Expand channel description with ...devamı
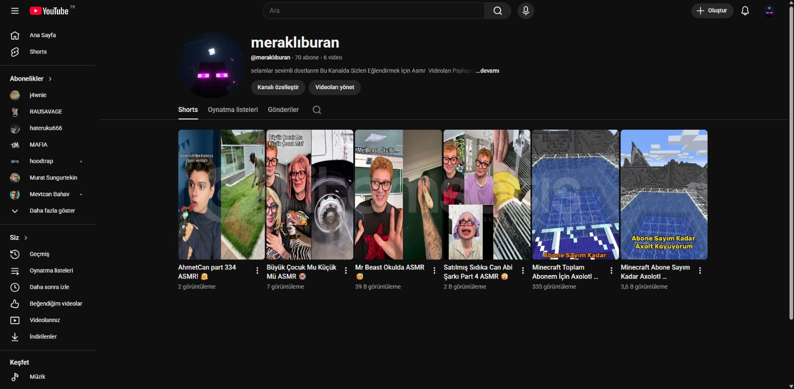794x389 pixels. [x=487, y=71]
